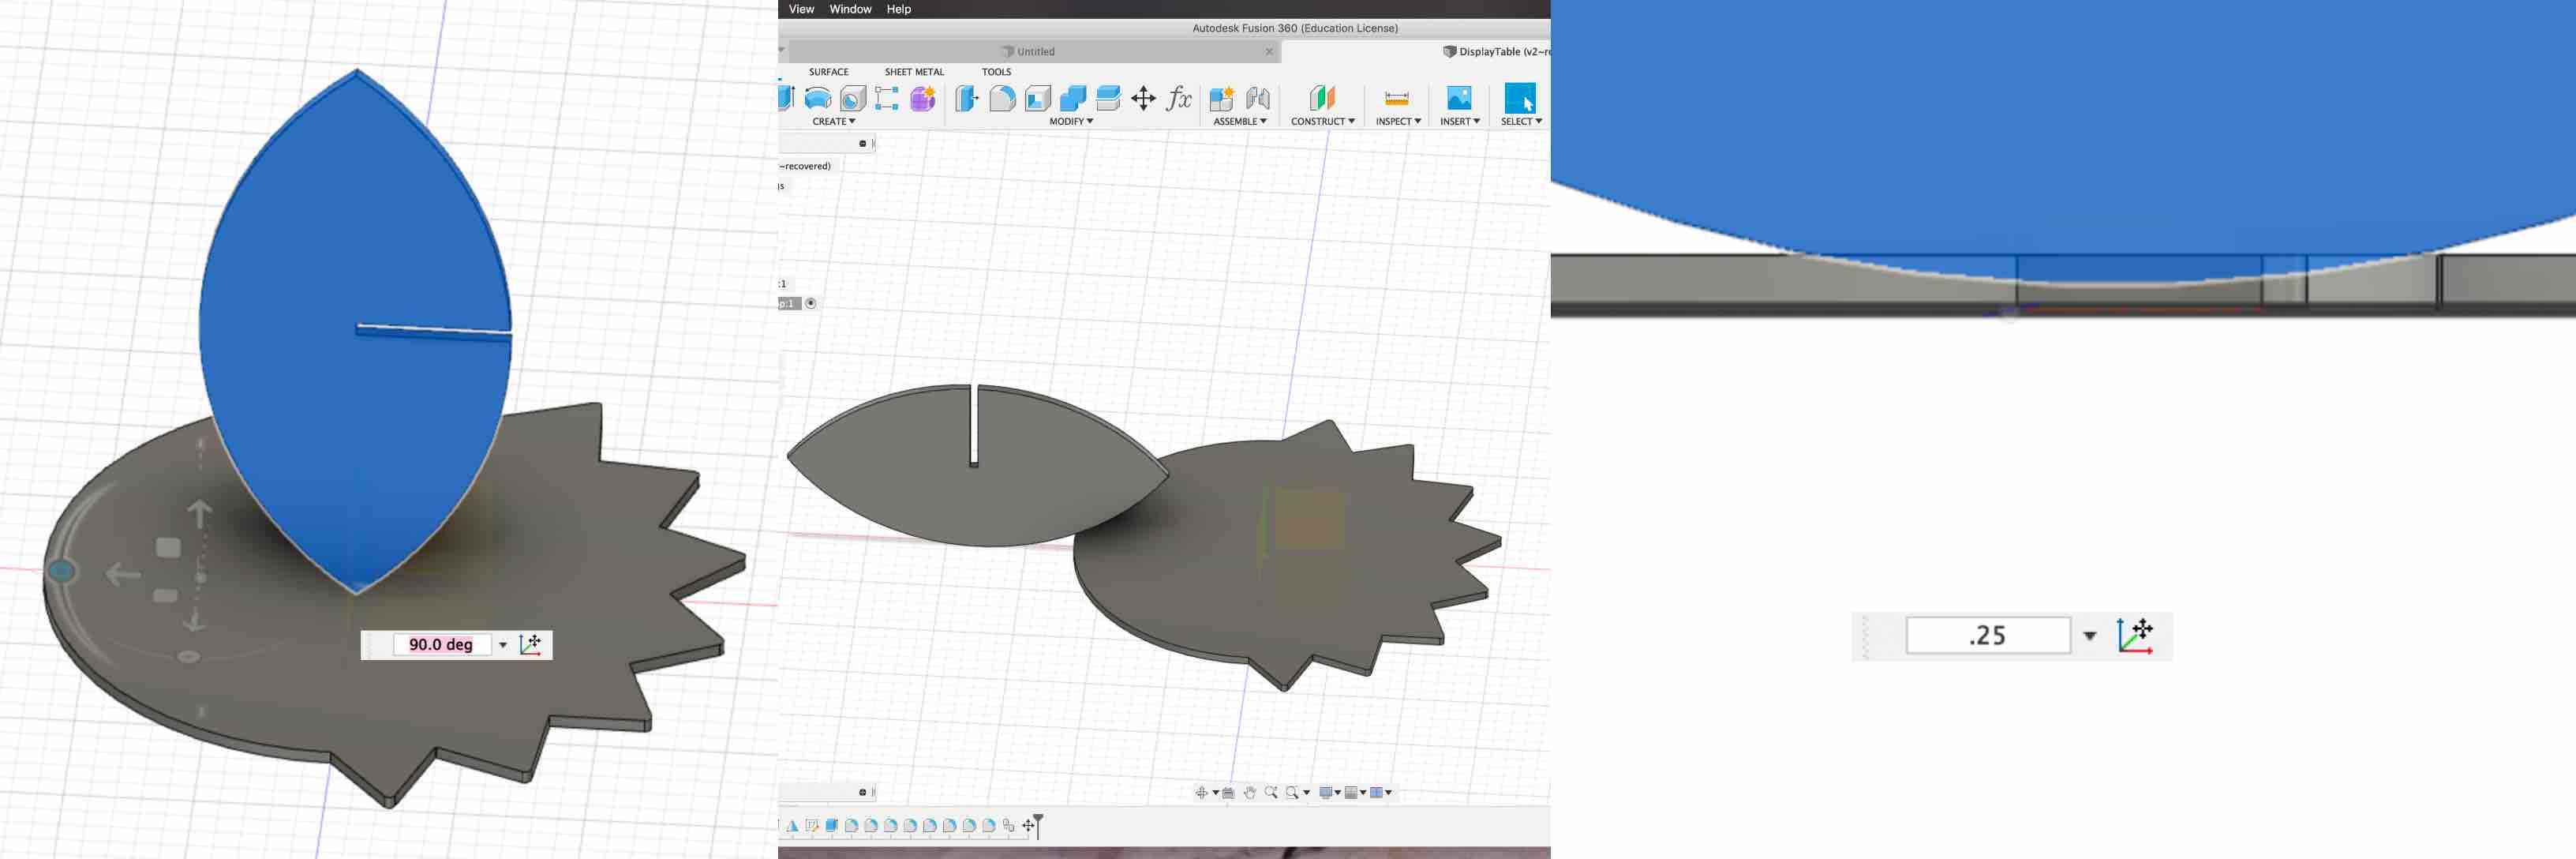Click the extrude feature in the timeline

pos(831,825)
